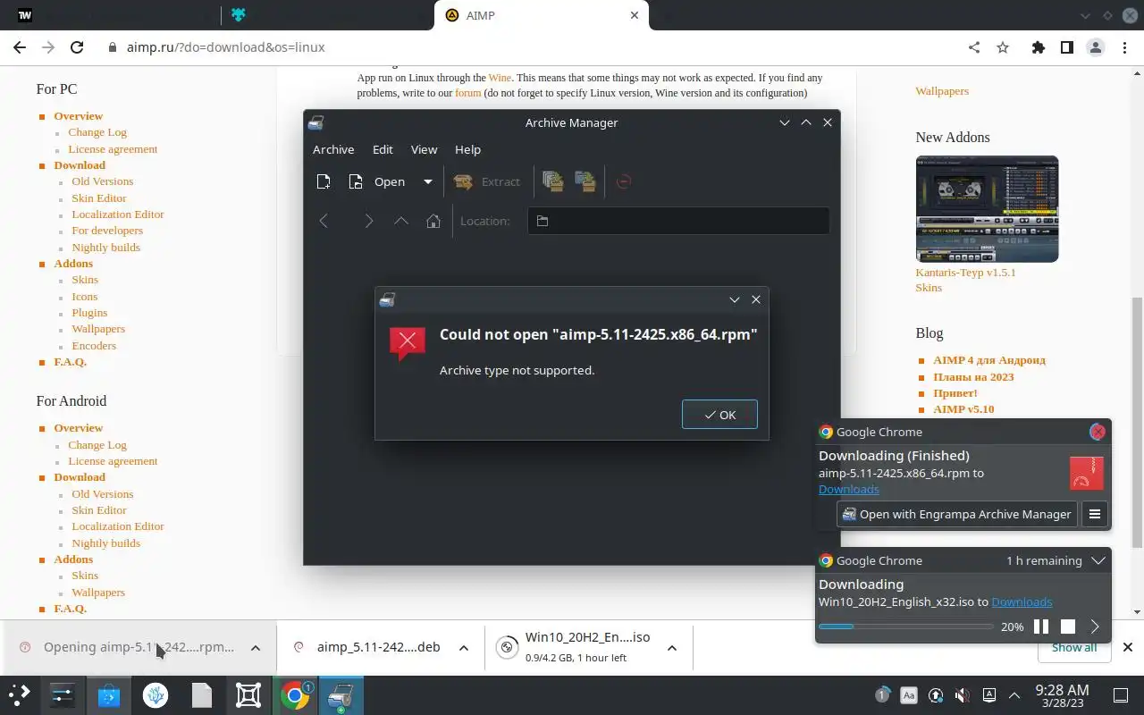
Task: Open the View menu
Action: (x=424, y=149)
